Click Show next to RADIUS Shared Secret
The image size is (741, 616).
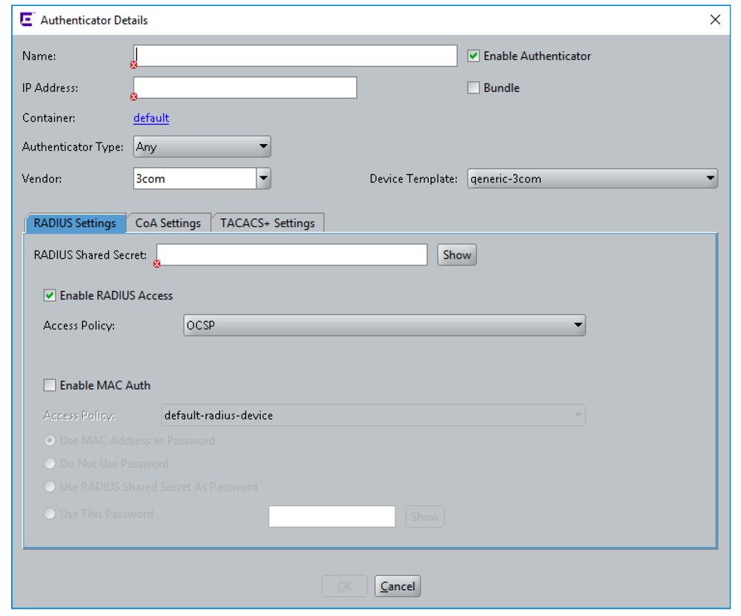(456, 255)
